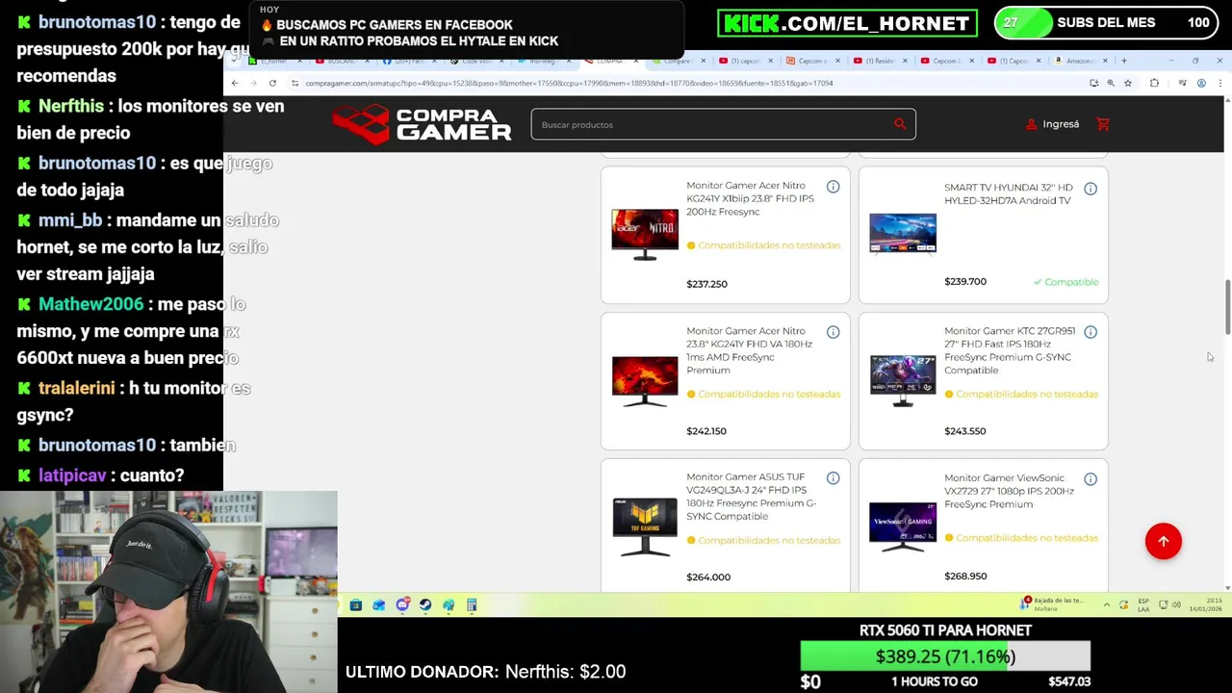
Task: Select the Acer Nitro 180Hz VA monitor thumbnail
Action: [645, 380]
